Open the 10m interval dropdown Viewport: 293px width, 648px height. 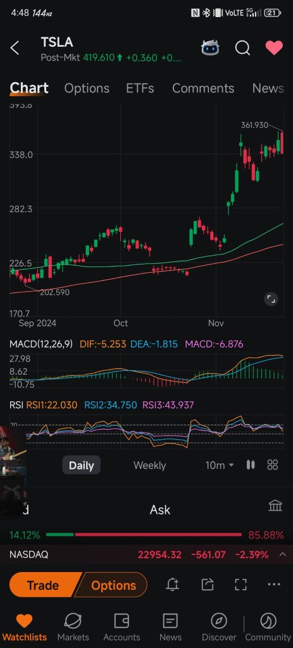[220, 465]
